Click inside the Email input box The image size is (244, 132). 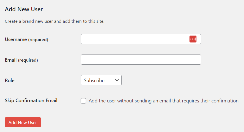141,60
